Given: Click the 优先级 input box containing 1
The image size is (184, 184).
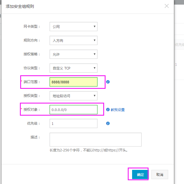Looking at the screenshot, I should pos(73,123).
